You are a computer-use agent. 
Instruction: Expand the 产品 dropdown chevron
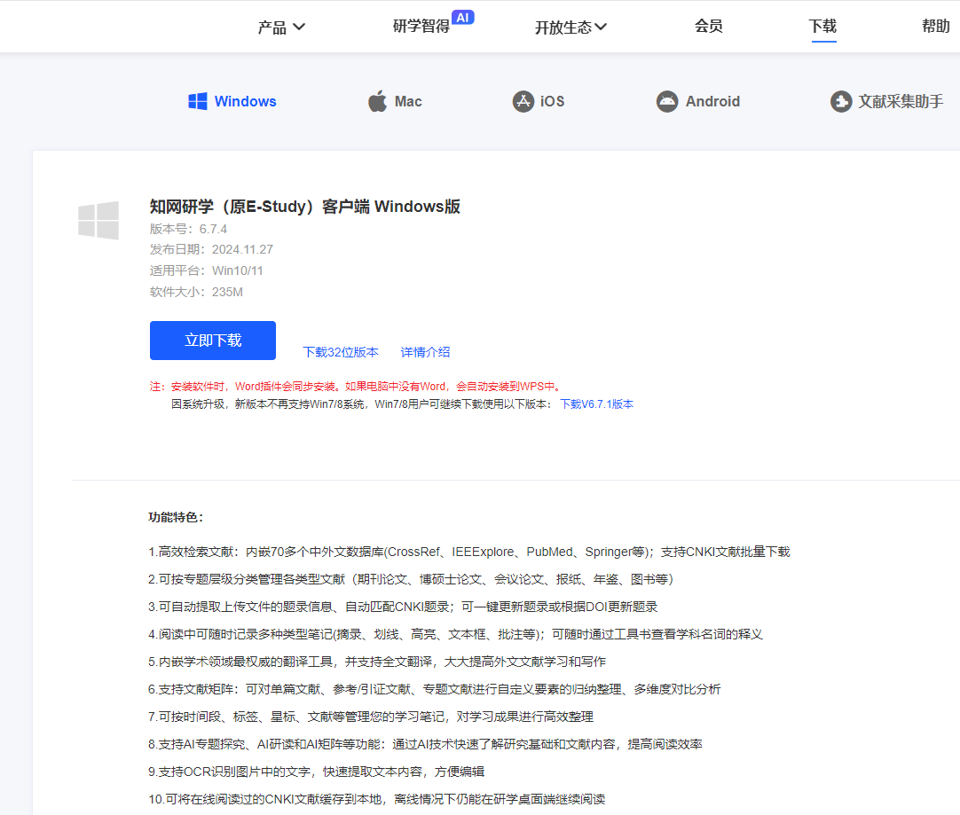pyautogui.click(x=299, y=27)
